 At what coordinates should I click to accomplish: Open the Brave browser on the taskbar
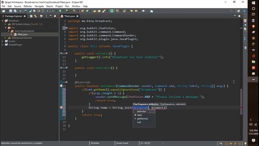pyautogui.click(x=253, y=26)
